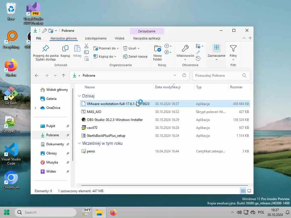The height and width of the screenshot is (218, 291).
Task: Open Git Bash desktop shortcut
Action: point(11,96)
